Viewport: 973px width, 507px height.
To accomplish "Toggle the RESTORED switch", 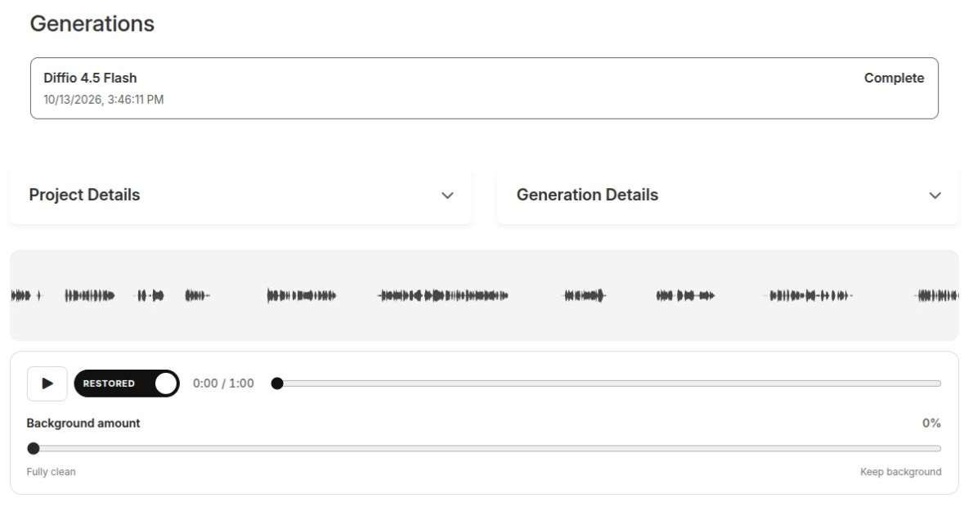I will [127, 384].
